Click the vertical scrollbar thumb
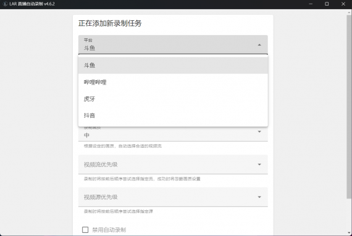Viewport: 352px width, 236px height. [349, 106]
